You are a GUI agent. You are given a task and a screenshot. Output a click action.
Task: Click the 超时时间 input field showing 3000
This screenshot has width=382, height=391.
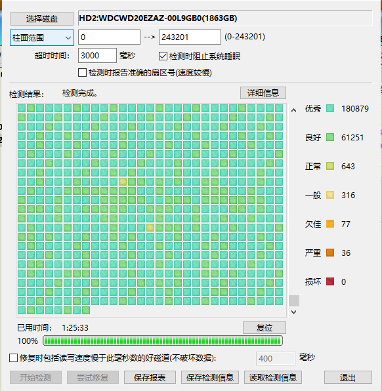pyautogui.click(x=97, y=55)
